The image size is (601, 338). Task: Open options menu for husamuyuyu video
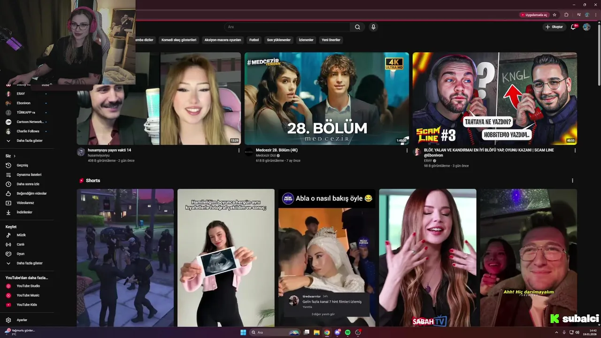click(x=239, y=150)
